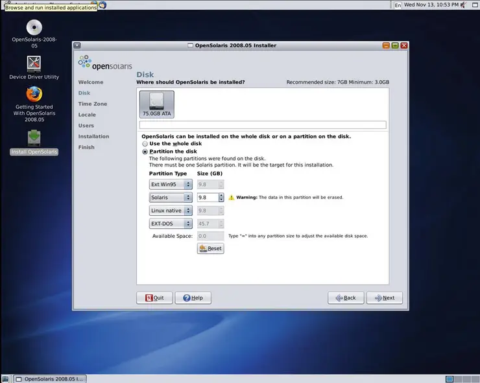Select the 75.0GB ATA disk icon
This screenshot has width=480, height=383.
pos(156,104)
